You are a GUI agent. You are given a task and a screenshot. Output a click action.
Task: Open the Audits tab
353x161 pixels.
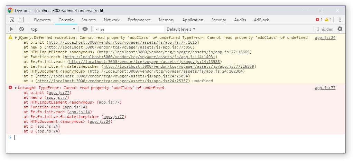coord(240,20)
